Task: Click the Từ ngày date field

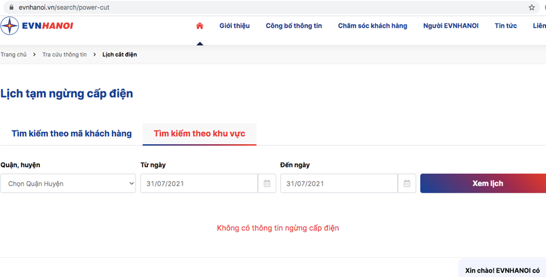Action: click(199, 183)
